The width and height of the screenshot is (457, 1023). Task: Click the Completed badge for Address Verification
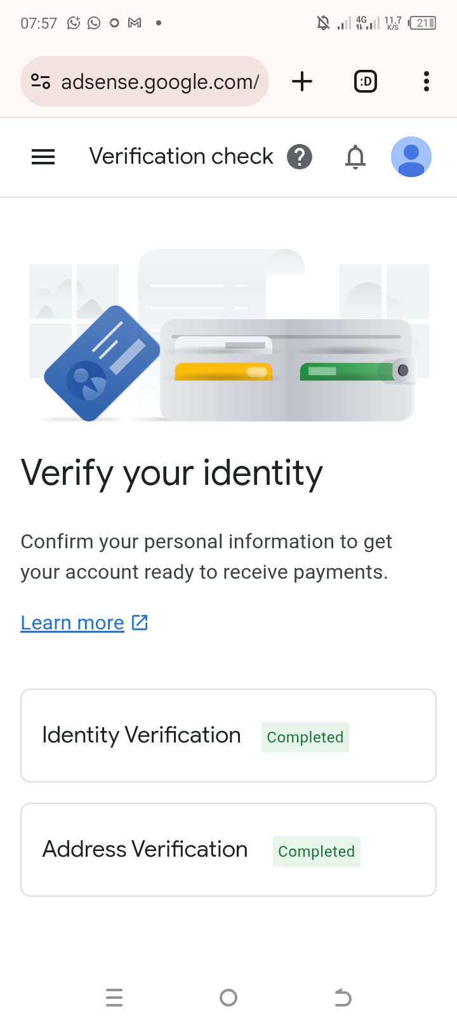tap(317, 852)
